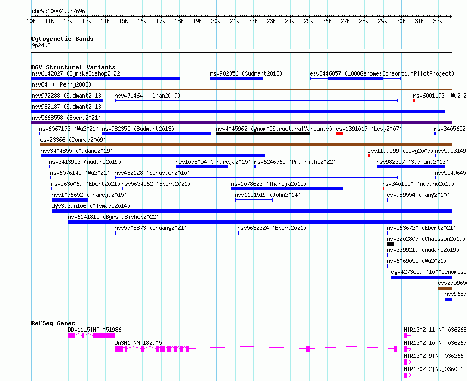Click the black nsv4045962 gnomAD bar
Screen dimensions: 467x381
(x=263, y=134)
